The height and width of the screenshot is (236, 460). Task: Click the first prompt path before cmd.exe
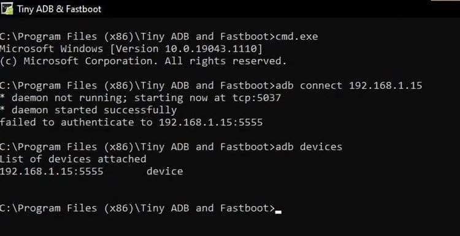pyautogui.click(x=137, y=37)
